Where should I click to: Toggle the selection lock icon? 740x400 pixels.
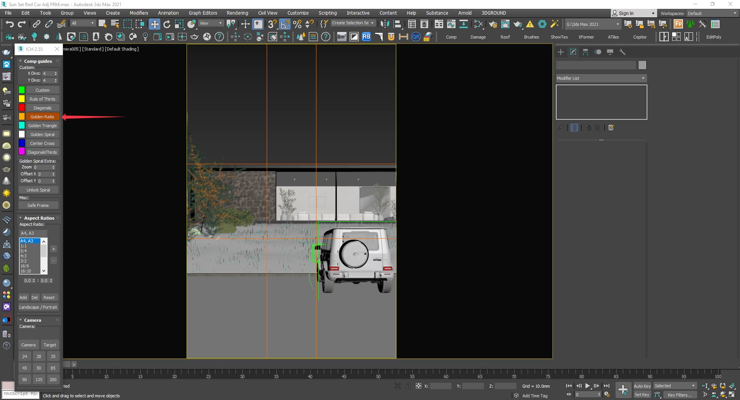408,386
